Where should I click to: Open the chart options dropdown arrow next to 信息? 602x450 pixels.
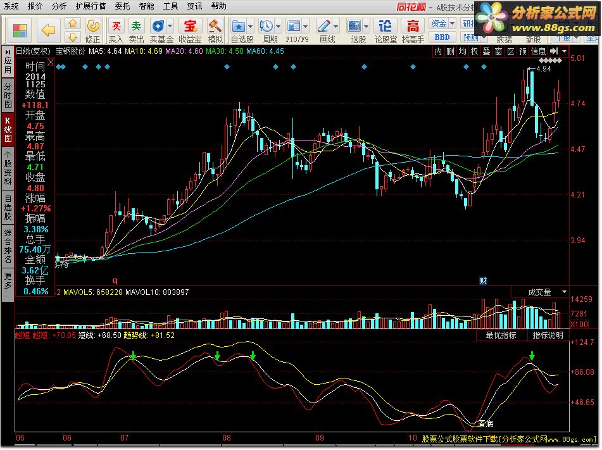564,51
